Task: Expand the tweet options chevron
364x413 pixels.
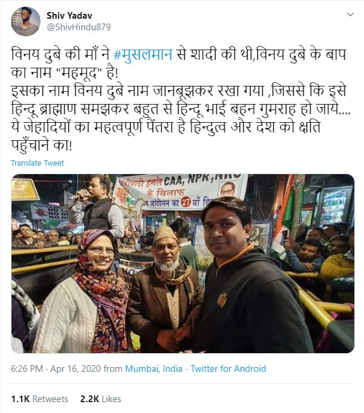Action: [350, 15]
